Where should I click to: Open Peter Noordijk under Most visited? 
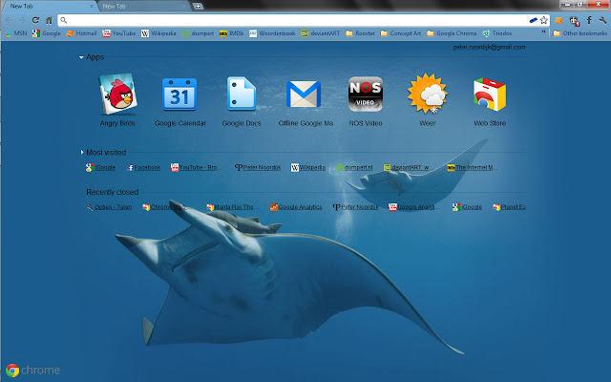258,168
